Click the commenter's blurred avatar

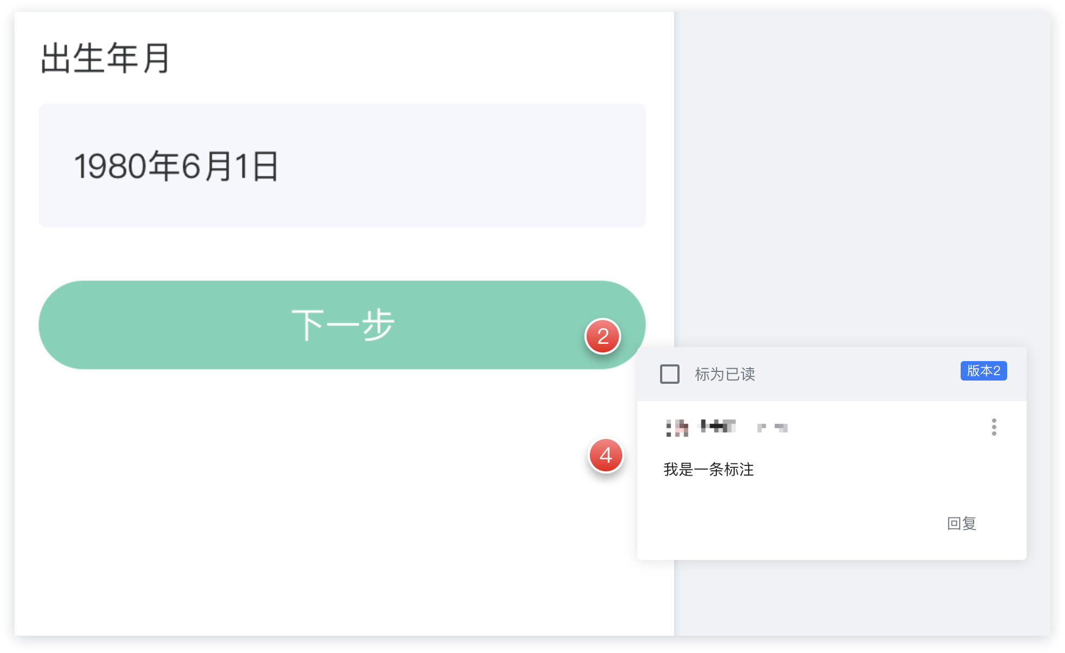point(677,428)
